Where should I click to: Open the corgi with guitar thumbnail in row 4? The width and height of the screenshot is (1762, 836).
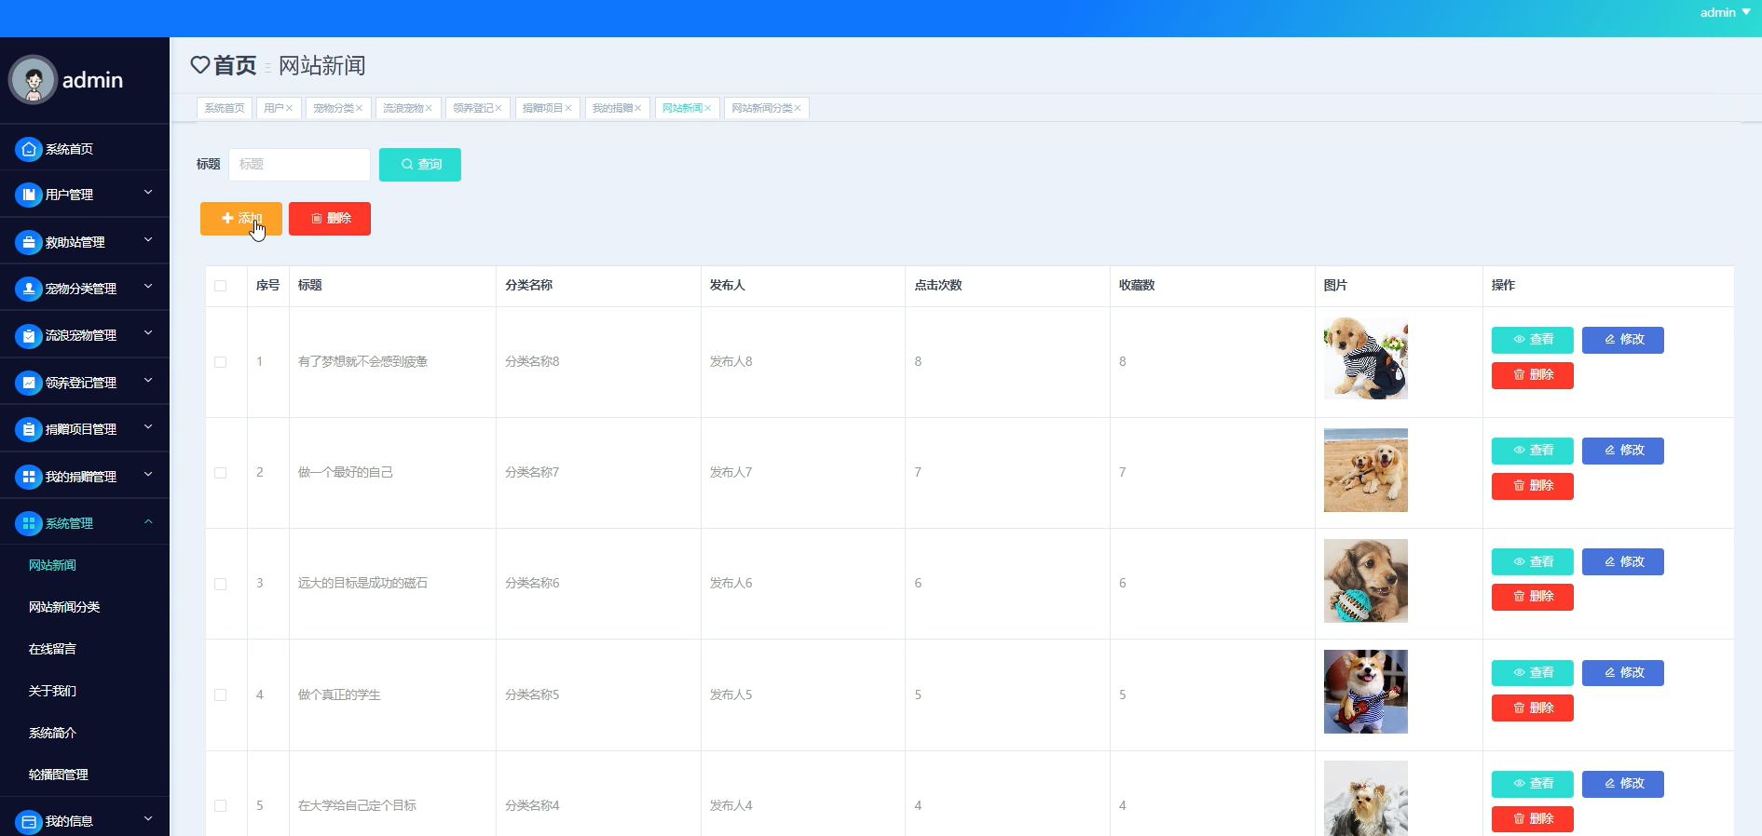click(x=1366, y=692)
